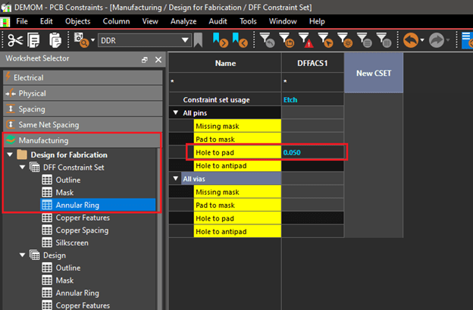473x310 pixels.
Task: Collapse the Design node in tree
Action: coord(22,255)
